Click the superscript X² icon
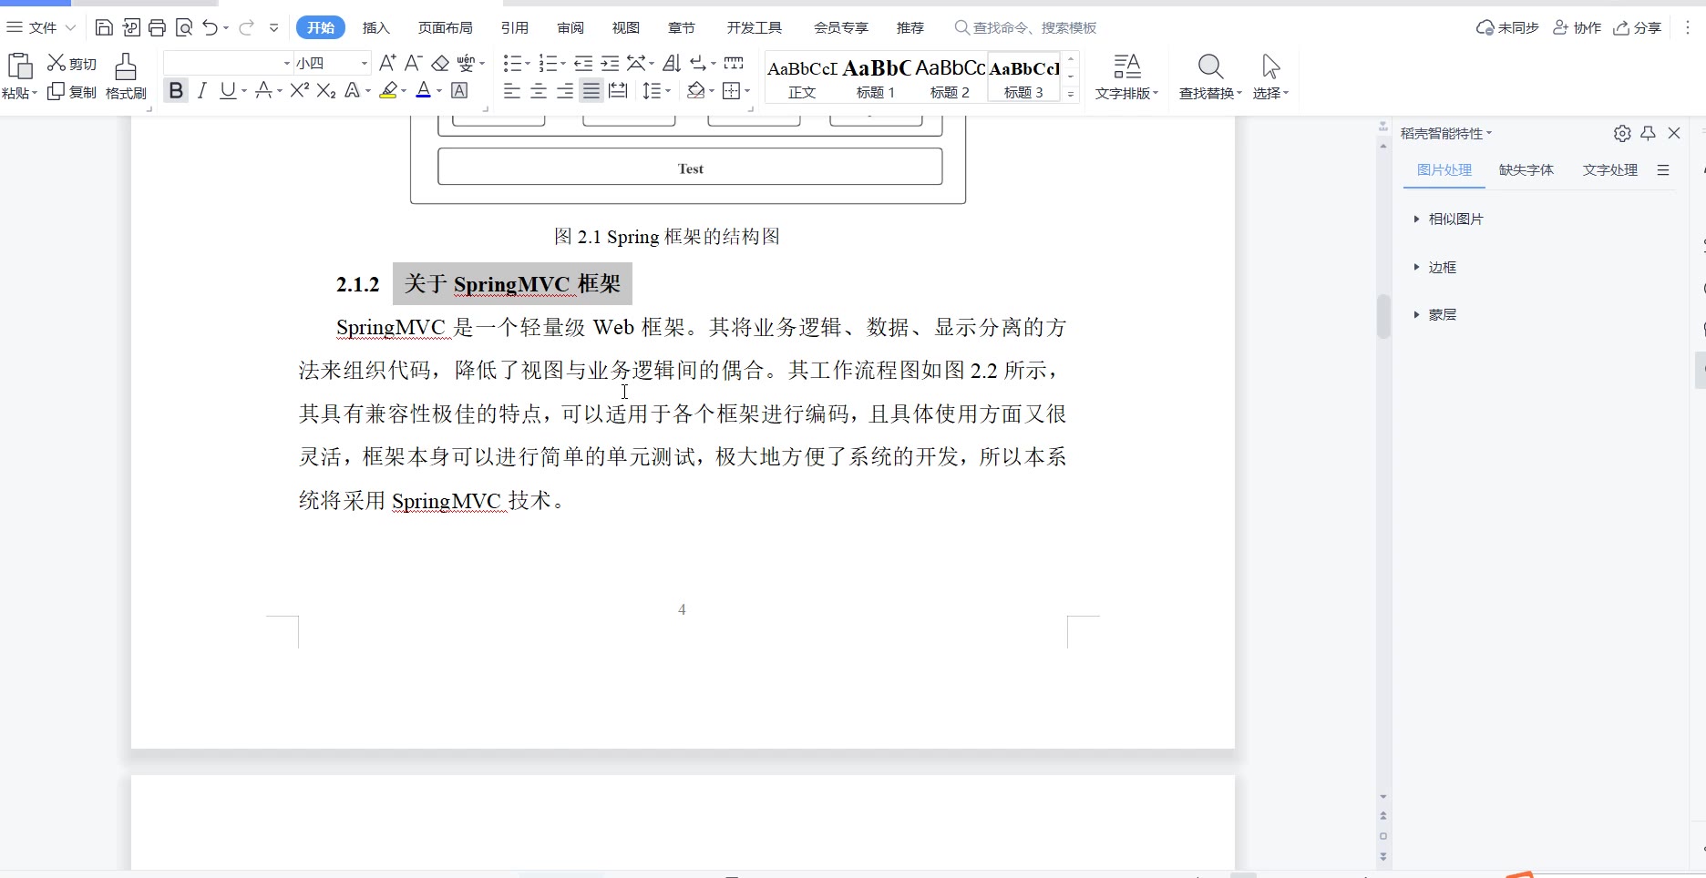Screen dimensions: 1706x878 pos(299,90)
